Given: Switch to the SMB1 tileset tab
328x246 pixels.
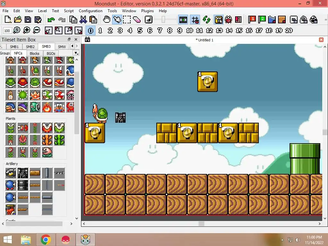Looking at the screenshot, I should (14, 47).
